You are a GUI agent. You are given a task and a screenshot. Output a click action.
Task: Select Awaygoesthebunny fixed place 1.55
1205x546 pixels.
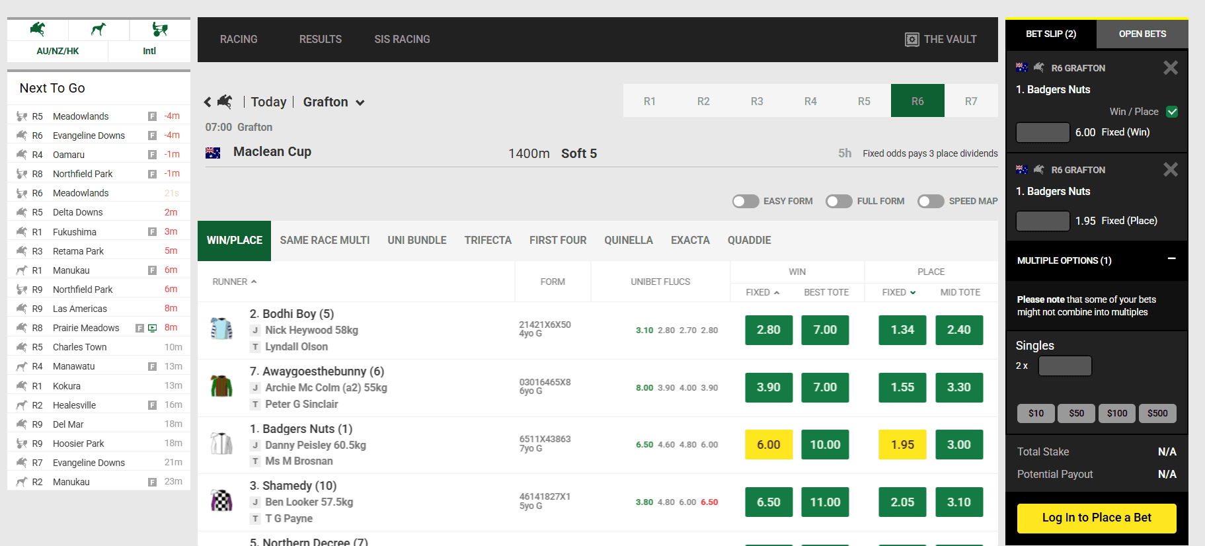point(902,387)
